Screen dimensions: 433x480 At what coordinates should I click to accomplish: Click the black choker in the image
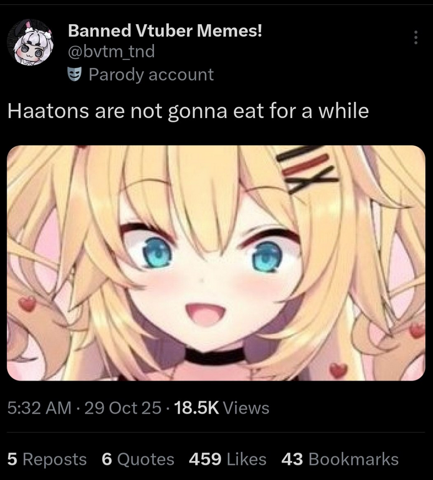pos(213,356)
